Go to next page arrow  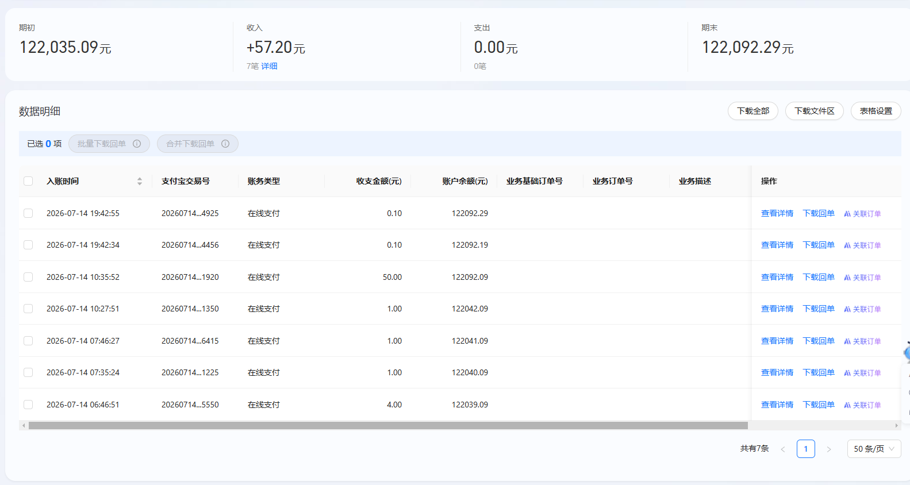point(829,449)
